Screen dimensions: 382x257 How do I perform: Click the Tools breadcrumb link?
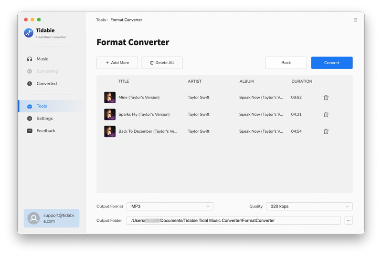(101, 20)
